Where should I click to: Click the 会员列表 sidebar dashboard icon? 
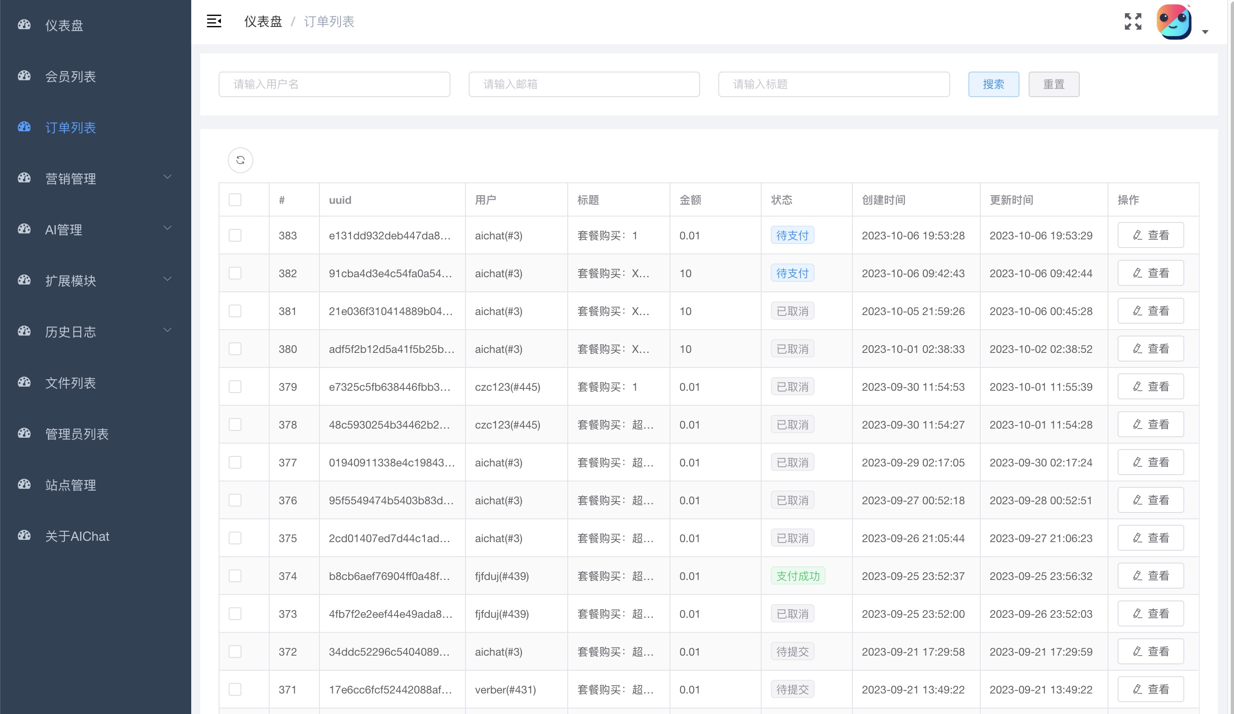(24, 76)
